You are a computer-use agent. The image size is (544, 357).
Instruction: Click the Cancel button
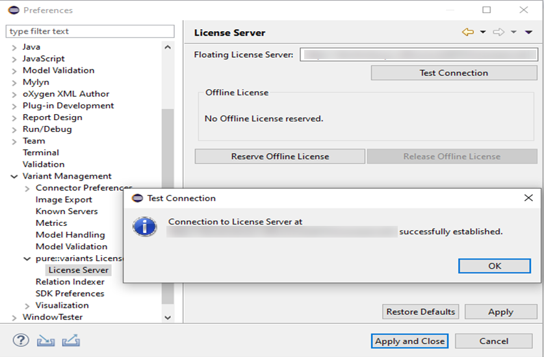pyautogui.click(x=494, y=341)
